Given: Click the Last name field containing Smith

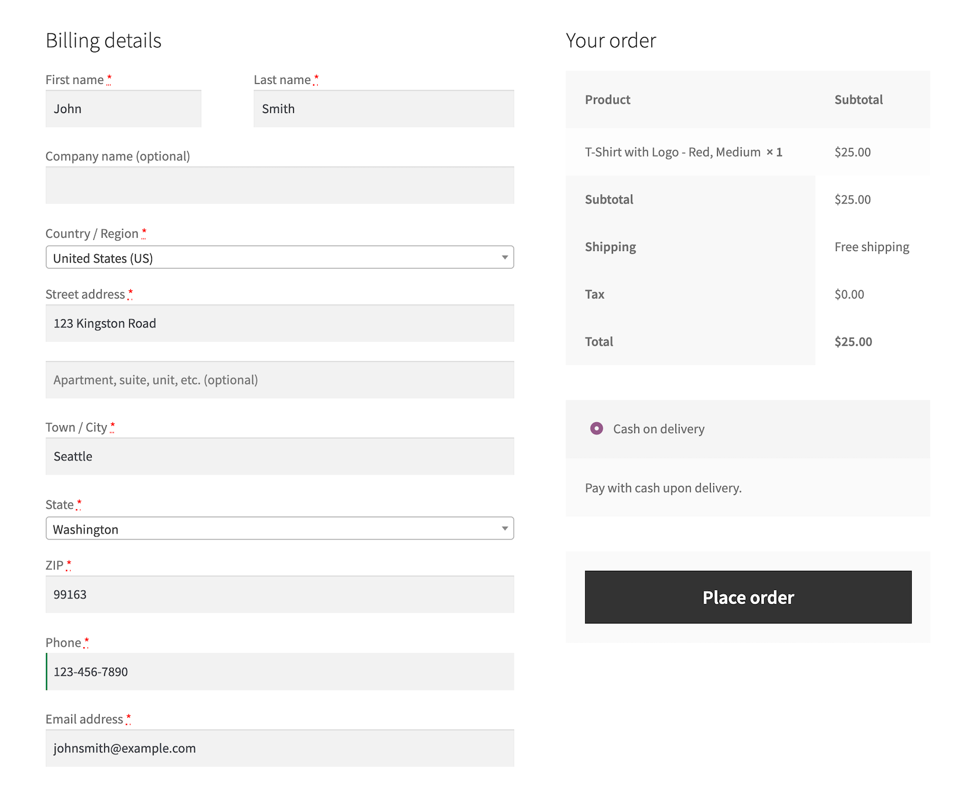Looking at the screenshot, I should point(383,109).
